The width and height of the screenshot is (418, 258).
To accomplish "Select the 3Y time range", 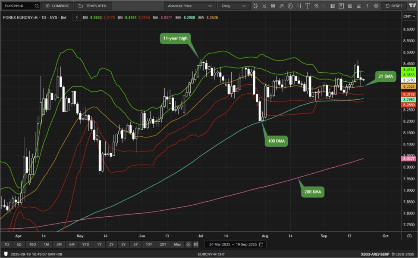I will point(123,244).
